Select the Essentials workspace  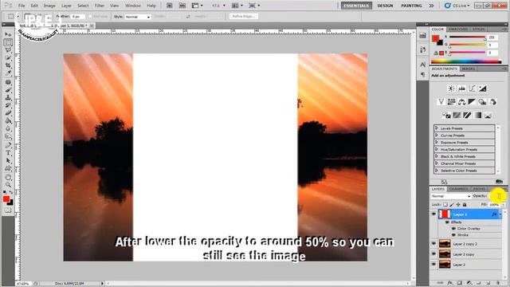(x=356, y=6)
